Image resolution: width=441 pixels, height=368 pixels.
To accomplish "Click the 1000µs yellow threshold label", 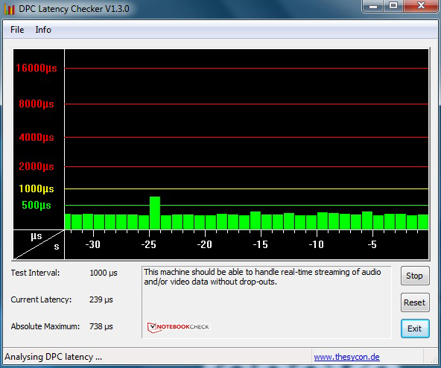I will 37,188.
